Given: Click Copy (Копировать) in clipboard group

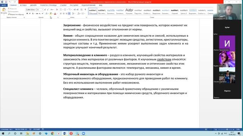Looking at the screenshot, I should click(x=13, y=12).
